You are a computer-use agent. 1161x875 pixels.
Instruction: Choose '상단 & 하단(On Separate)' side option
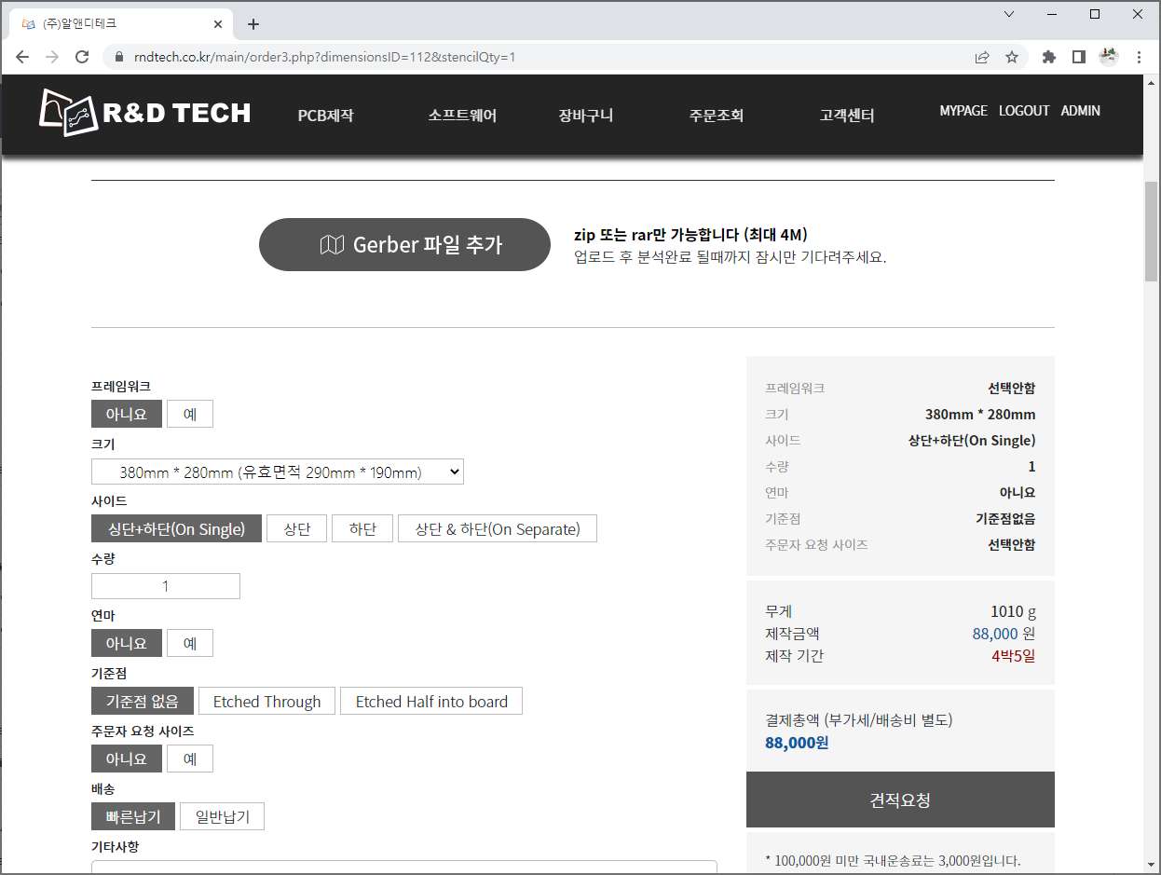[x=497, y=529]
